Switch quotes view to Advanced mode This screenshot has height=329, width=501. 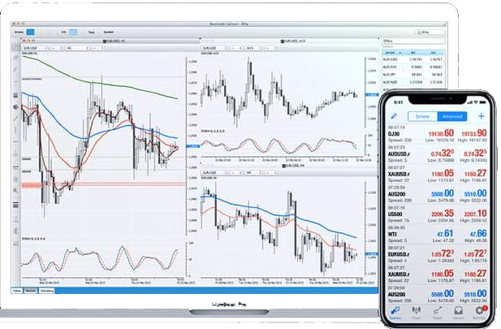[451, 116]
